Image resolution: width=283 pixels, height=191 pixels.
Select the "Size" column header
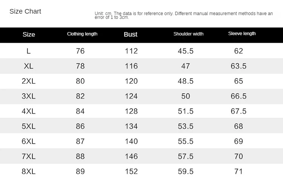[x=29, y=34]
